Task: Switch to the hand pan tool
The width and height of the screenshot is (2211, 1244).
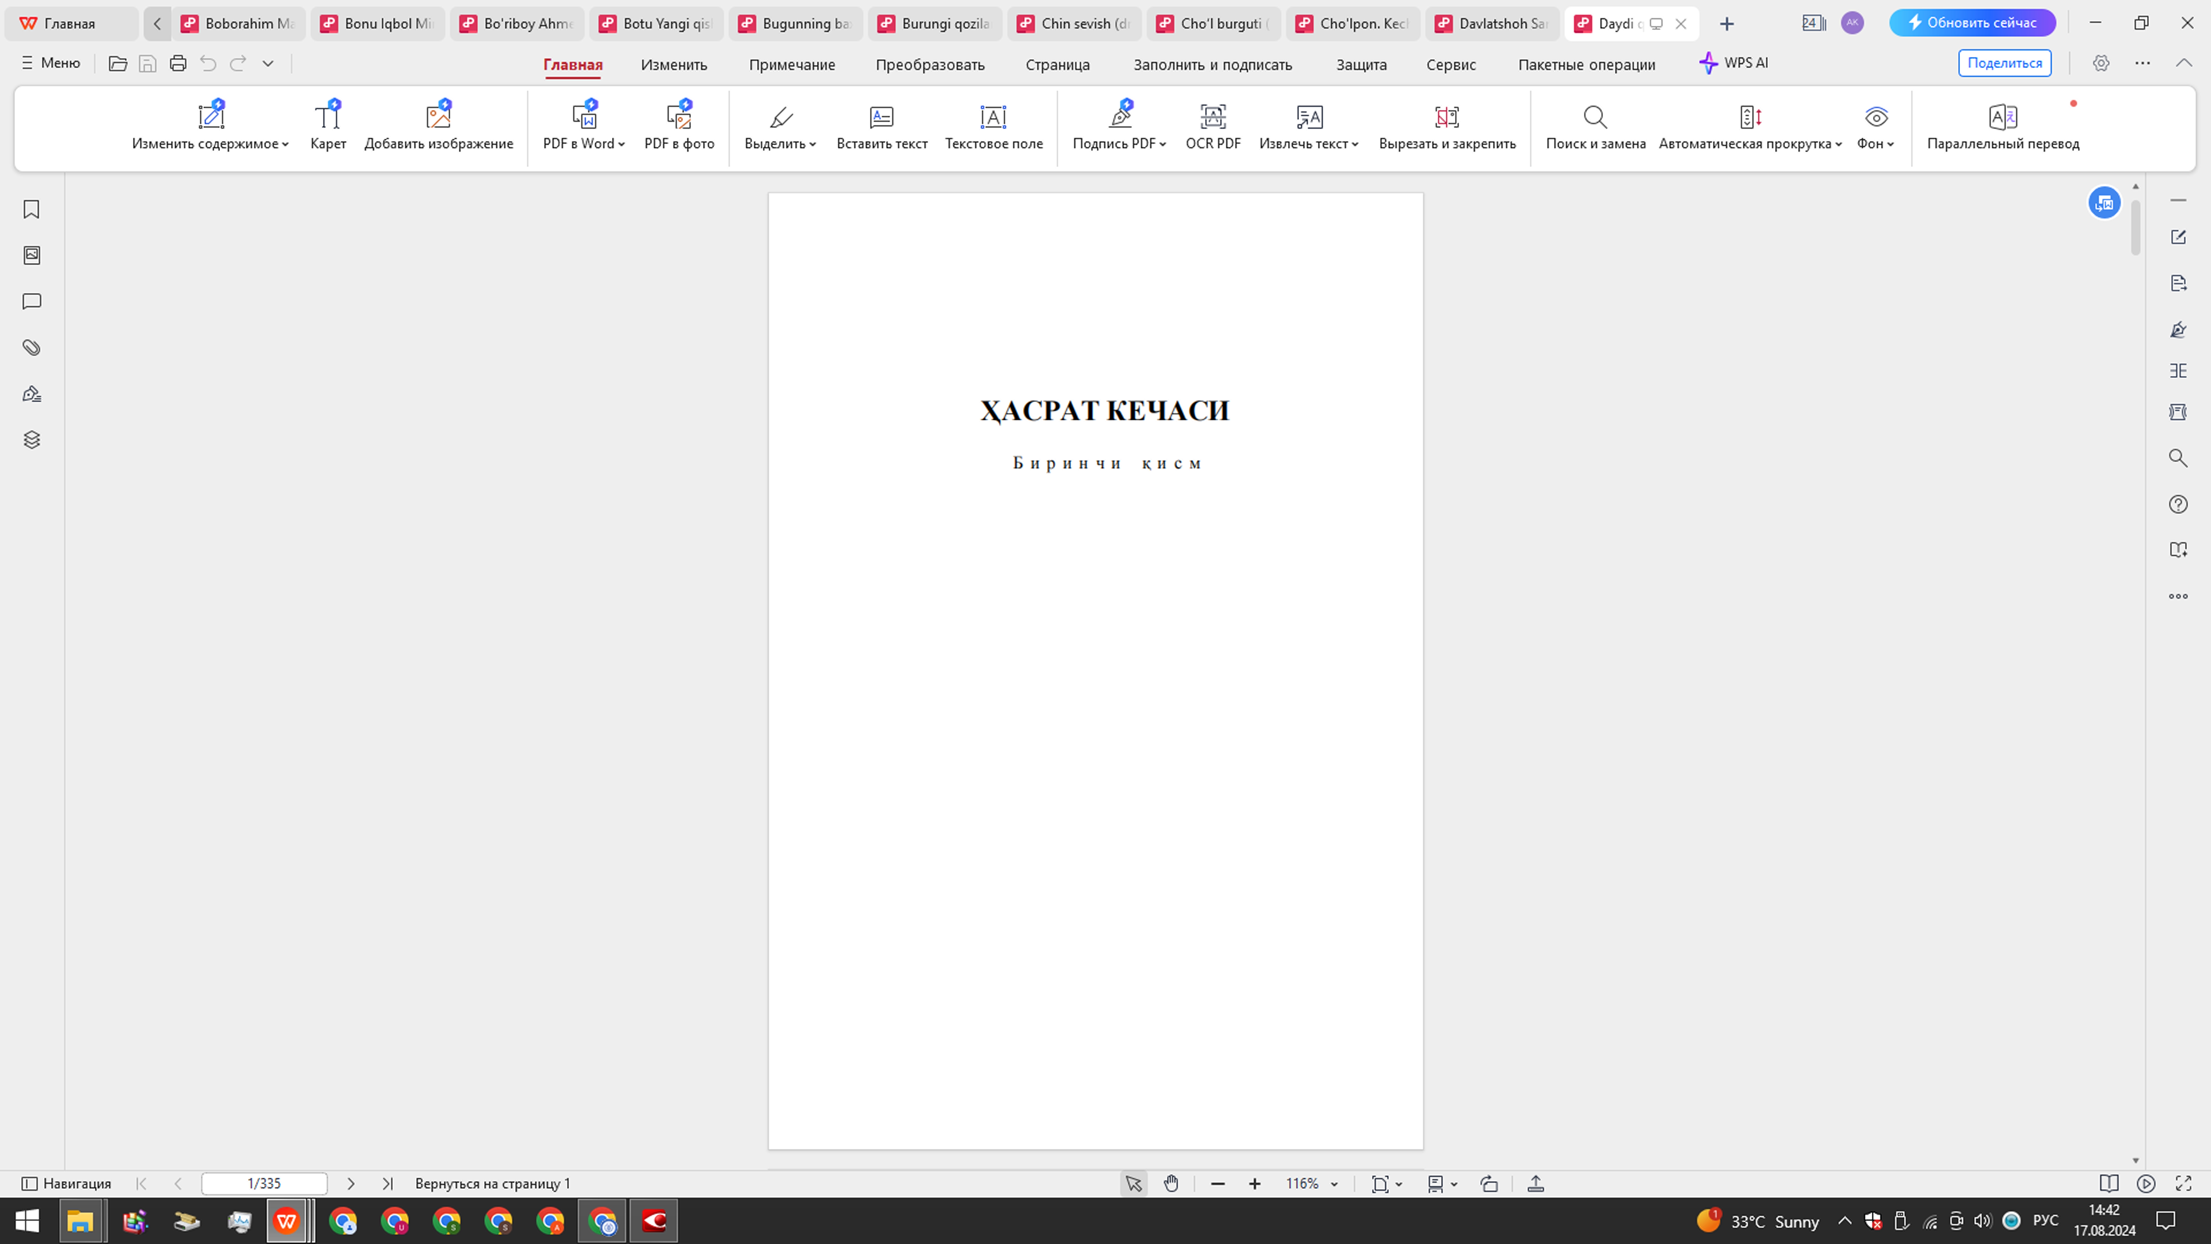Action: [1171, 1184]
